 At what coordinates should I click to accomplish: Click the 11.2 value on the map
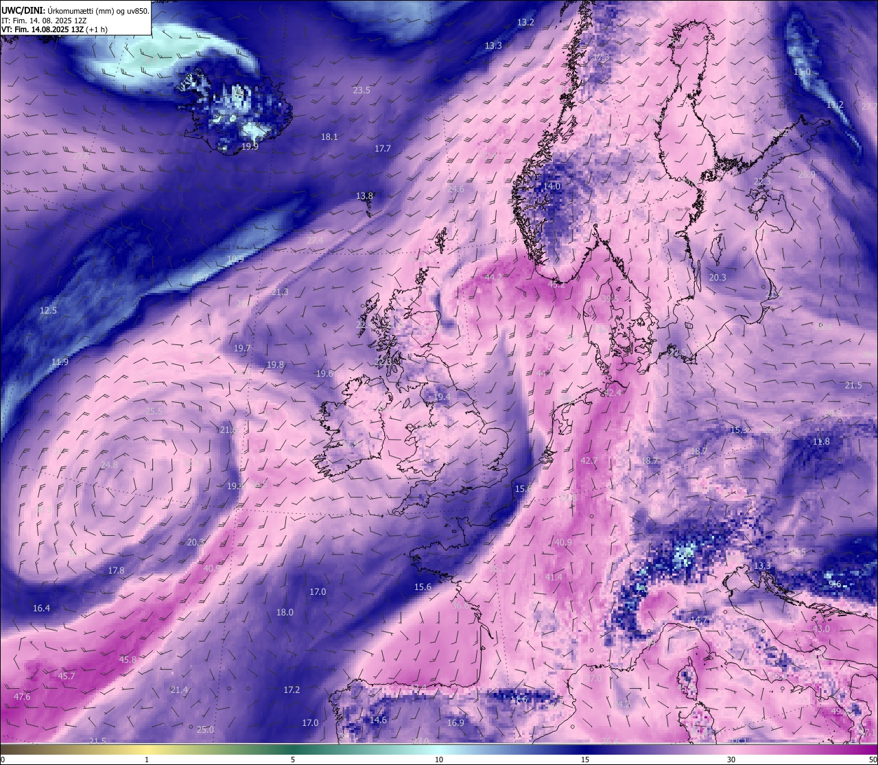835,105
